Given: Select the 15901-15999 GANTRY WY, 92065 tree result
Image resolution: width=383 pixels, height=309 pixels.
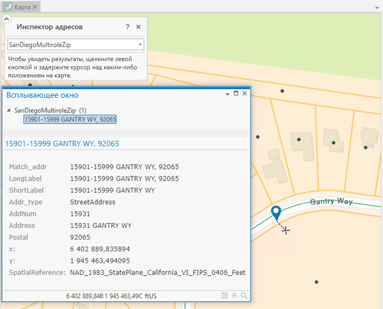Looking at the screenshot, I should point(70,119).
